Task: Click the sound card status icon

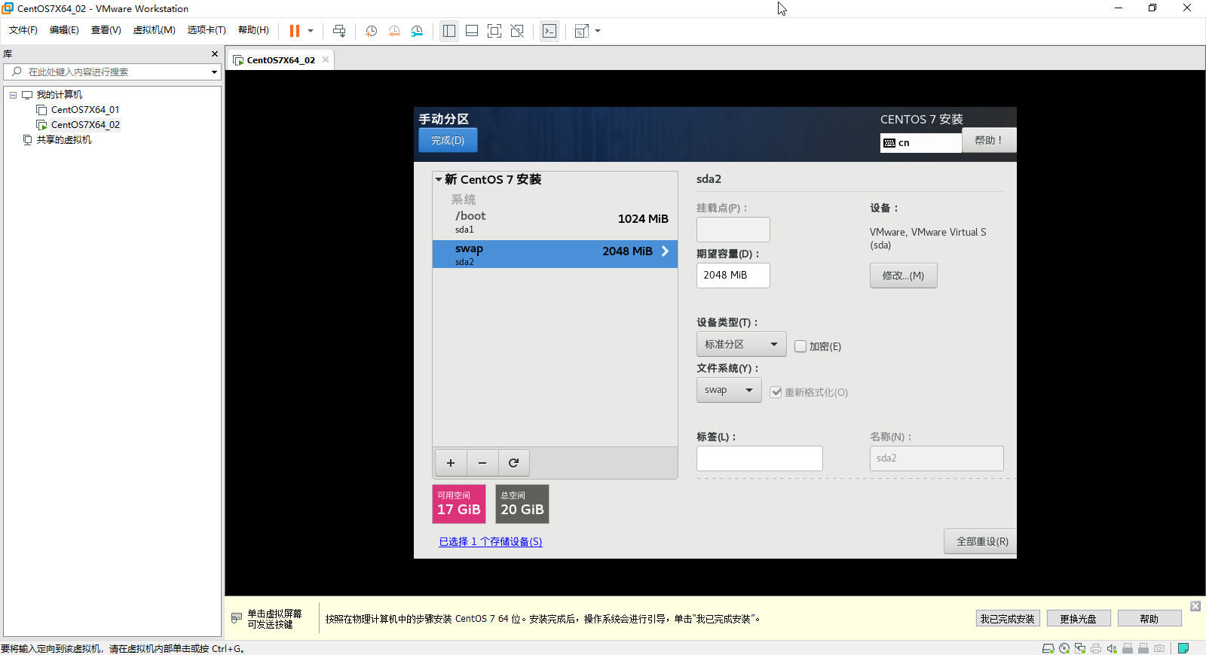Action: pos(1112,648)
